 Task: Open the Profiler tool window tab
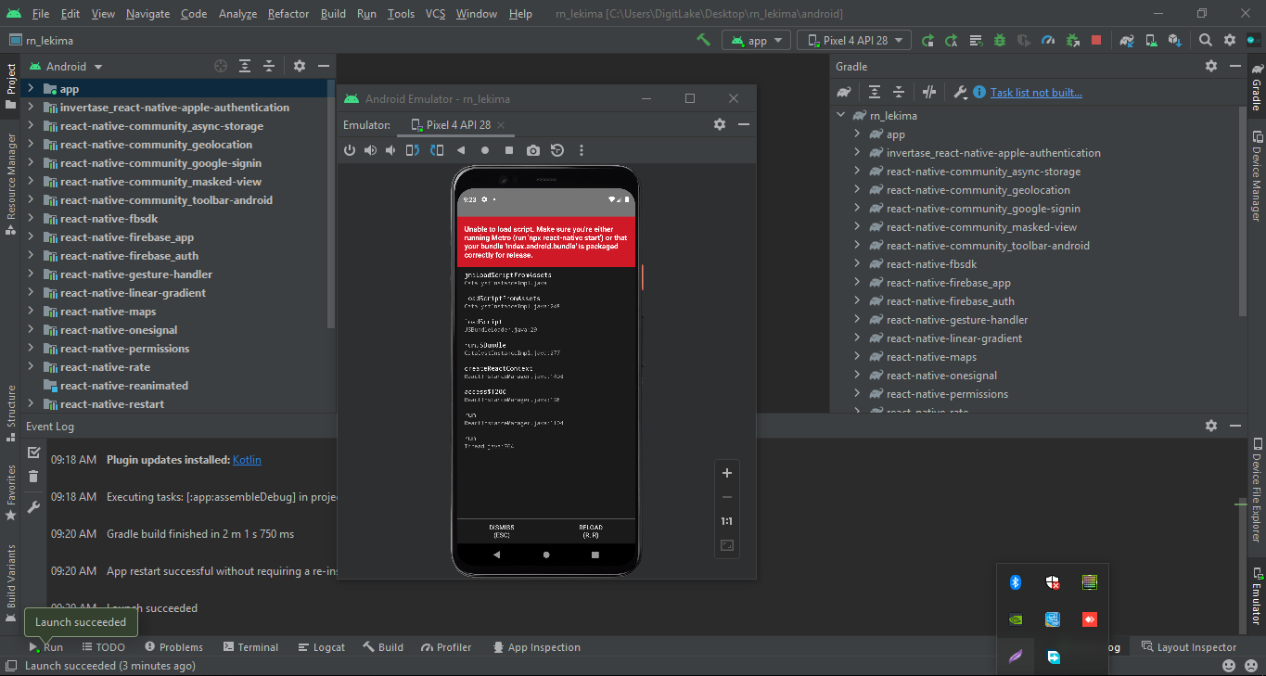point(446,647)
